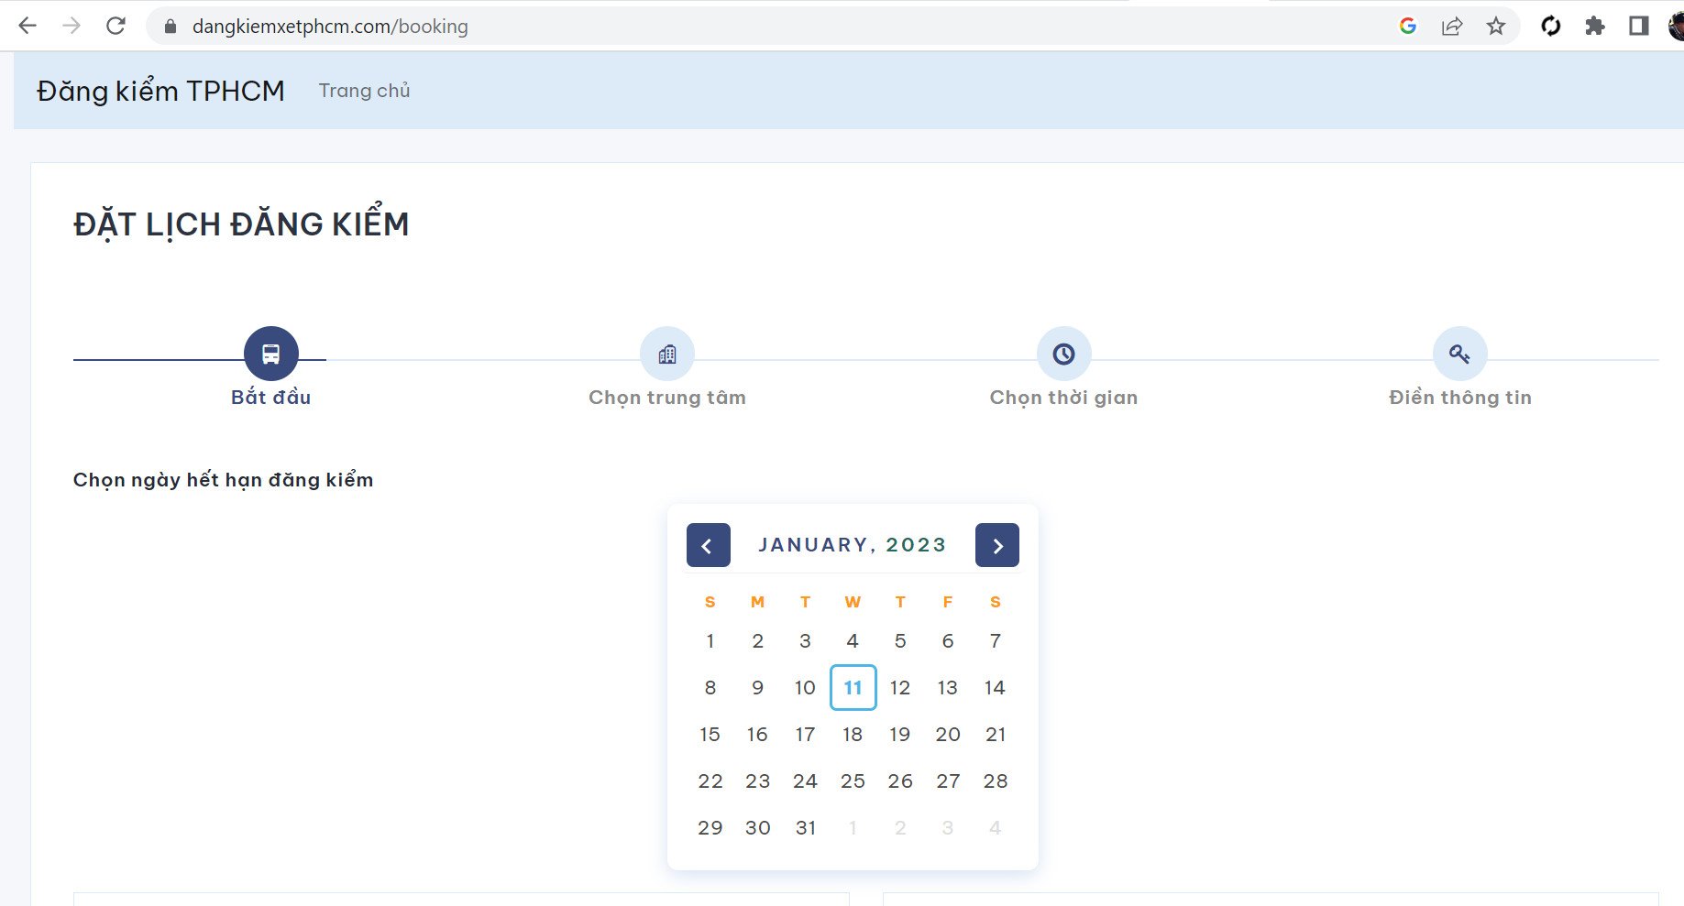Viewport: 1684px width, 906px height.
Task: Toggle the browser side panel icon
Action: point(1639,26)
